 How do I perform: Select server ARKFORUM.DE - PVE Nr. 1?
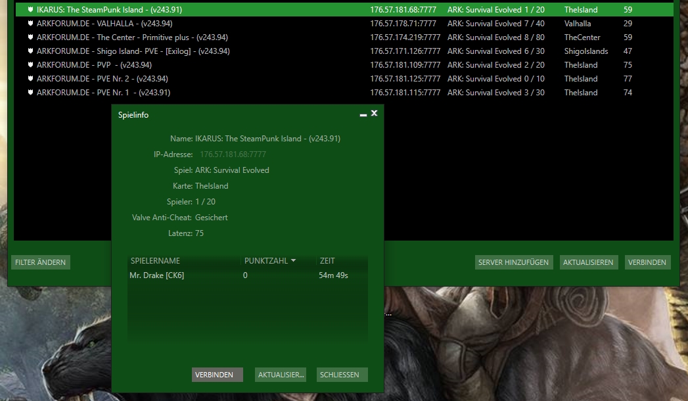tap(103, 93)
